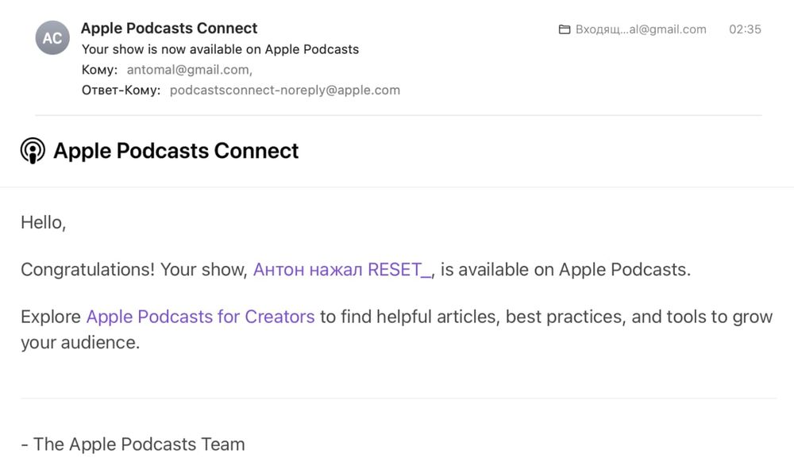Open Apple Podcasts for Creators link
Screen dimensions: 794x473
click(201, 317)
